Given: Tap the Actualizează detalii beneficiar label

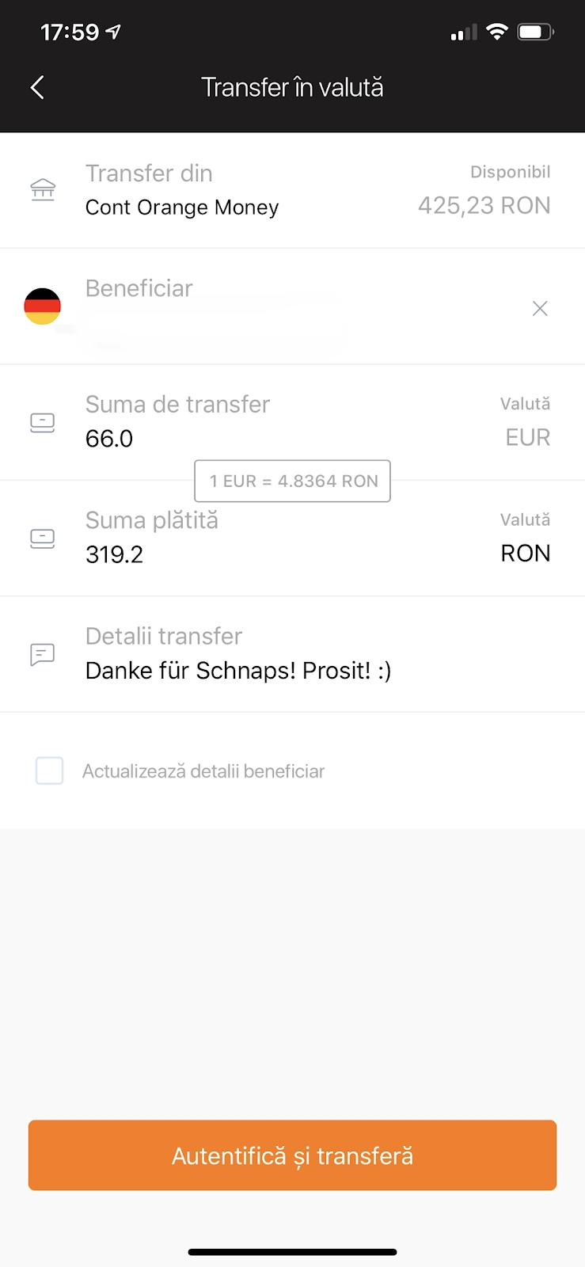Looking at the screenshot, I should (203, 771).
